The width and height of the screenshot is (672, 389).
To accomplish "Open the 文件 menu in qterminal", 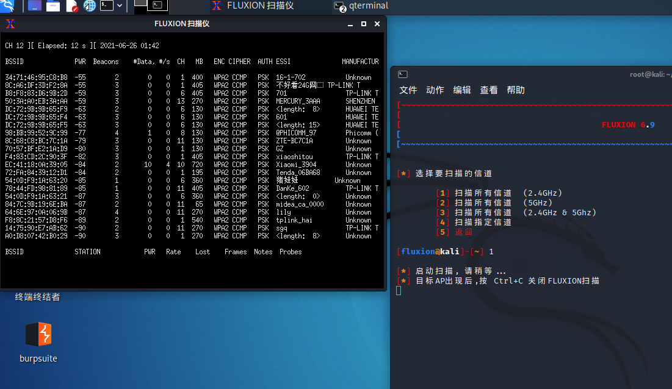I will [408, 90].
